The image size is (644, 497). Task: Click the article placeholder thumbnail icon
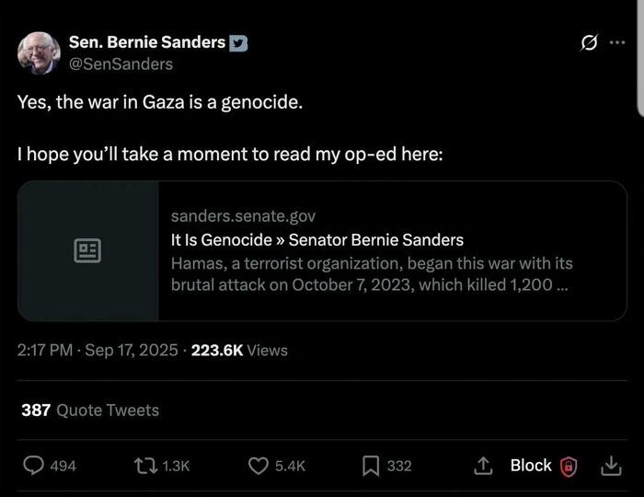(88, 250)
